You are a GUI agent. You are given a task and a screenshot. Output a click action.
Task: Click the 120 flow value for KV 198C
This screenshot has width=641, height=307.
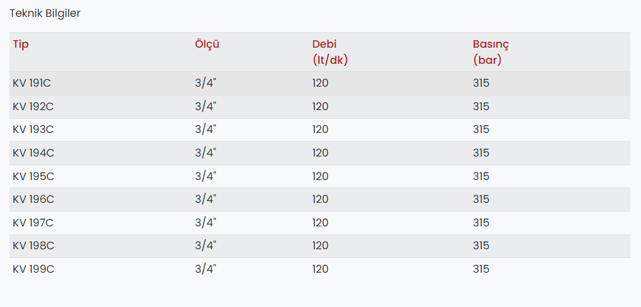(320, 245)
